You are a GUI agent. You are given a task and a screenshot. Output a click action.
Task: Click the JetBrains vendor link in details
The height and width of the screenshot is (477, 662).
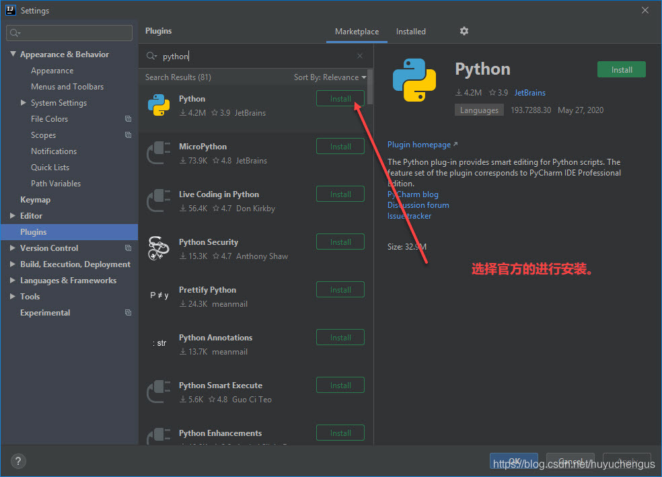tap(530, 92)
